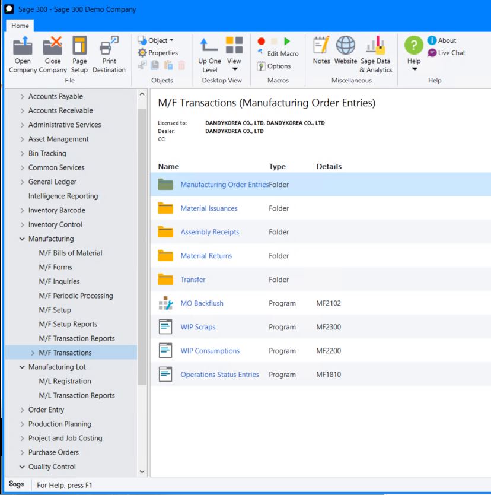Click the Type column header
This screenshot has height=495, width=491.
pyautogui.click(x=277, y=166)
